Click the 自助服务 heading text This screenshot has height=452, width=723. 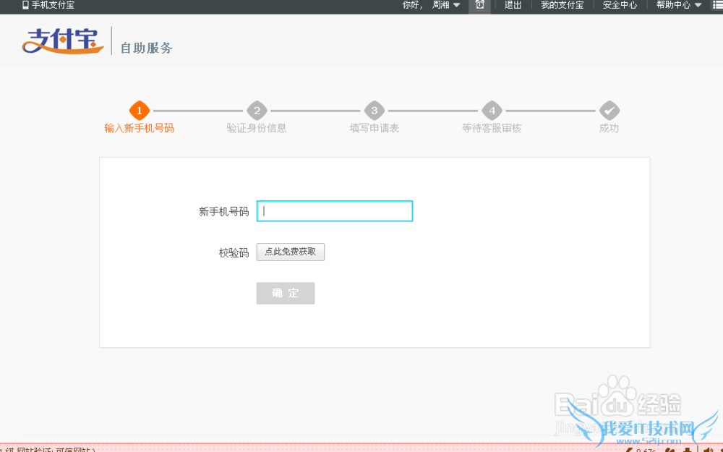click(x=147, y=48)
